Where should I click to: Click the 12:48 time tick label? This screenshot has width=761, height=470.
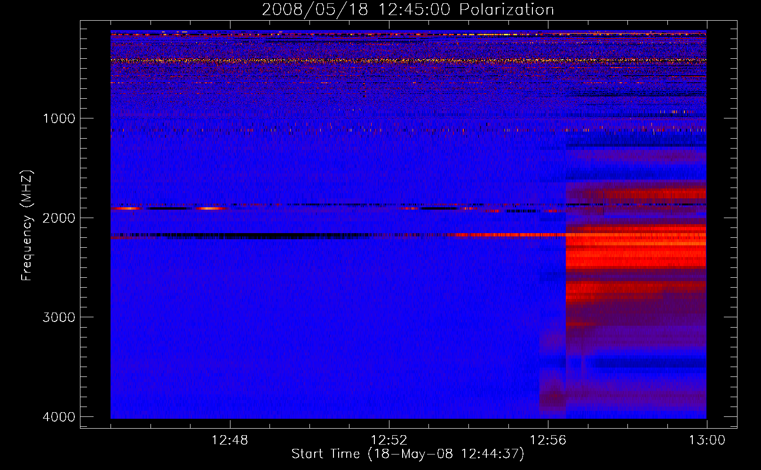click(x=230, y=440)
